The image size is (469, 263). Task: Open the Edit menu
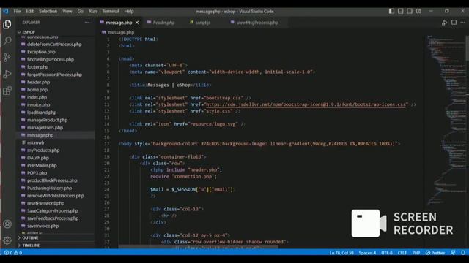pyautogui.click(x=29, y=12)
